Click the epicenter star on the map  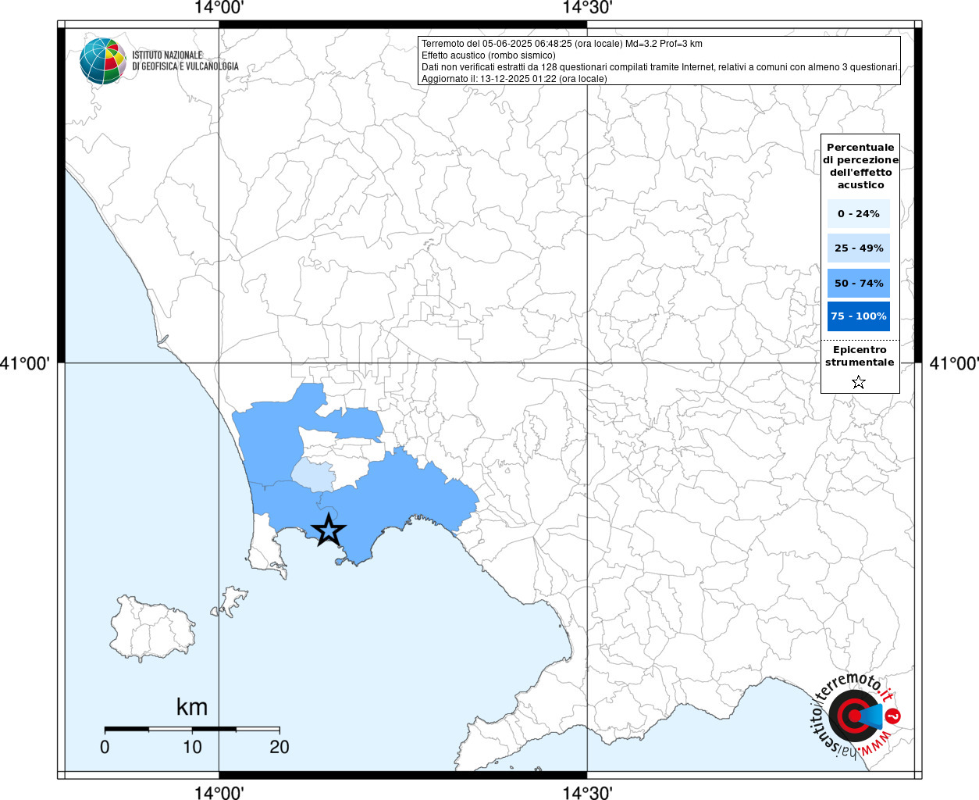329,530
